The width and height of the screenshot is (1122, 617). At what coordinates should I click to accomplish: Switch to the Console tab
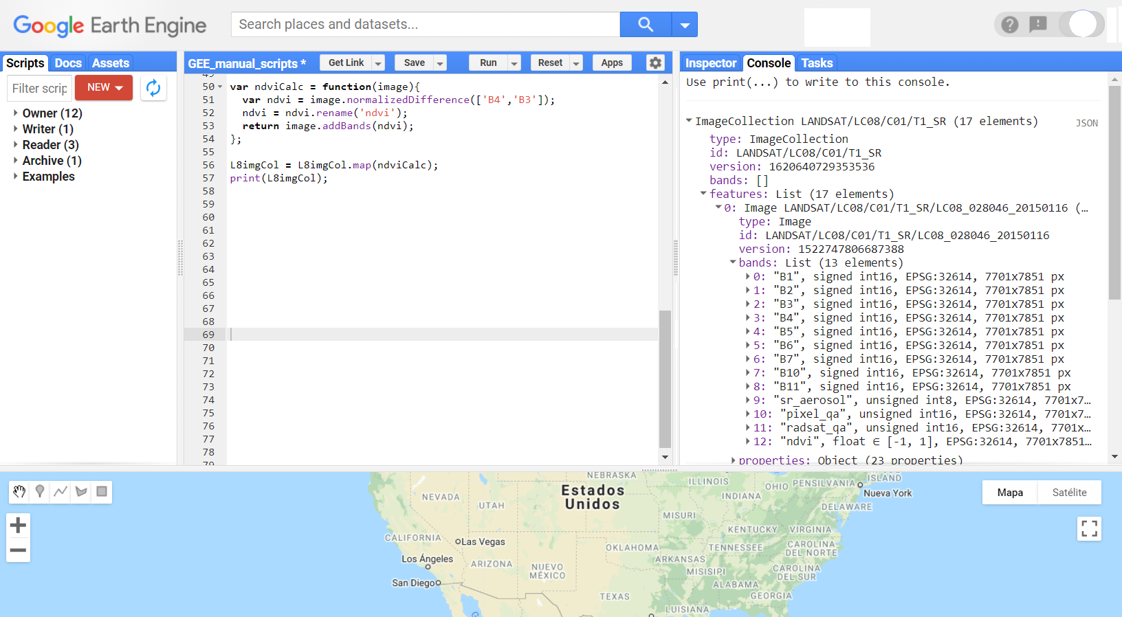point(769,63)
